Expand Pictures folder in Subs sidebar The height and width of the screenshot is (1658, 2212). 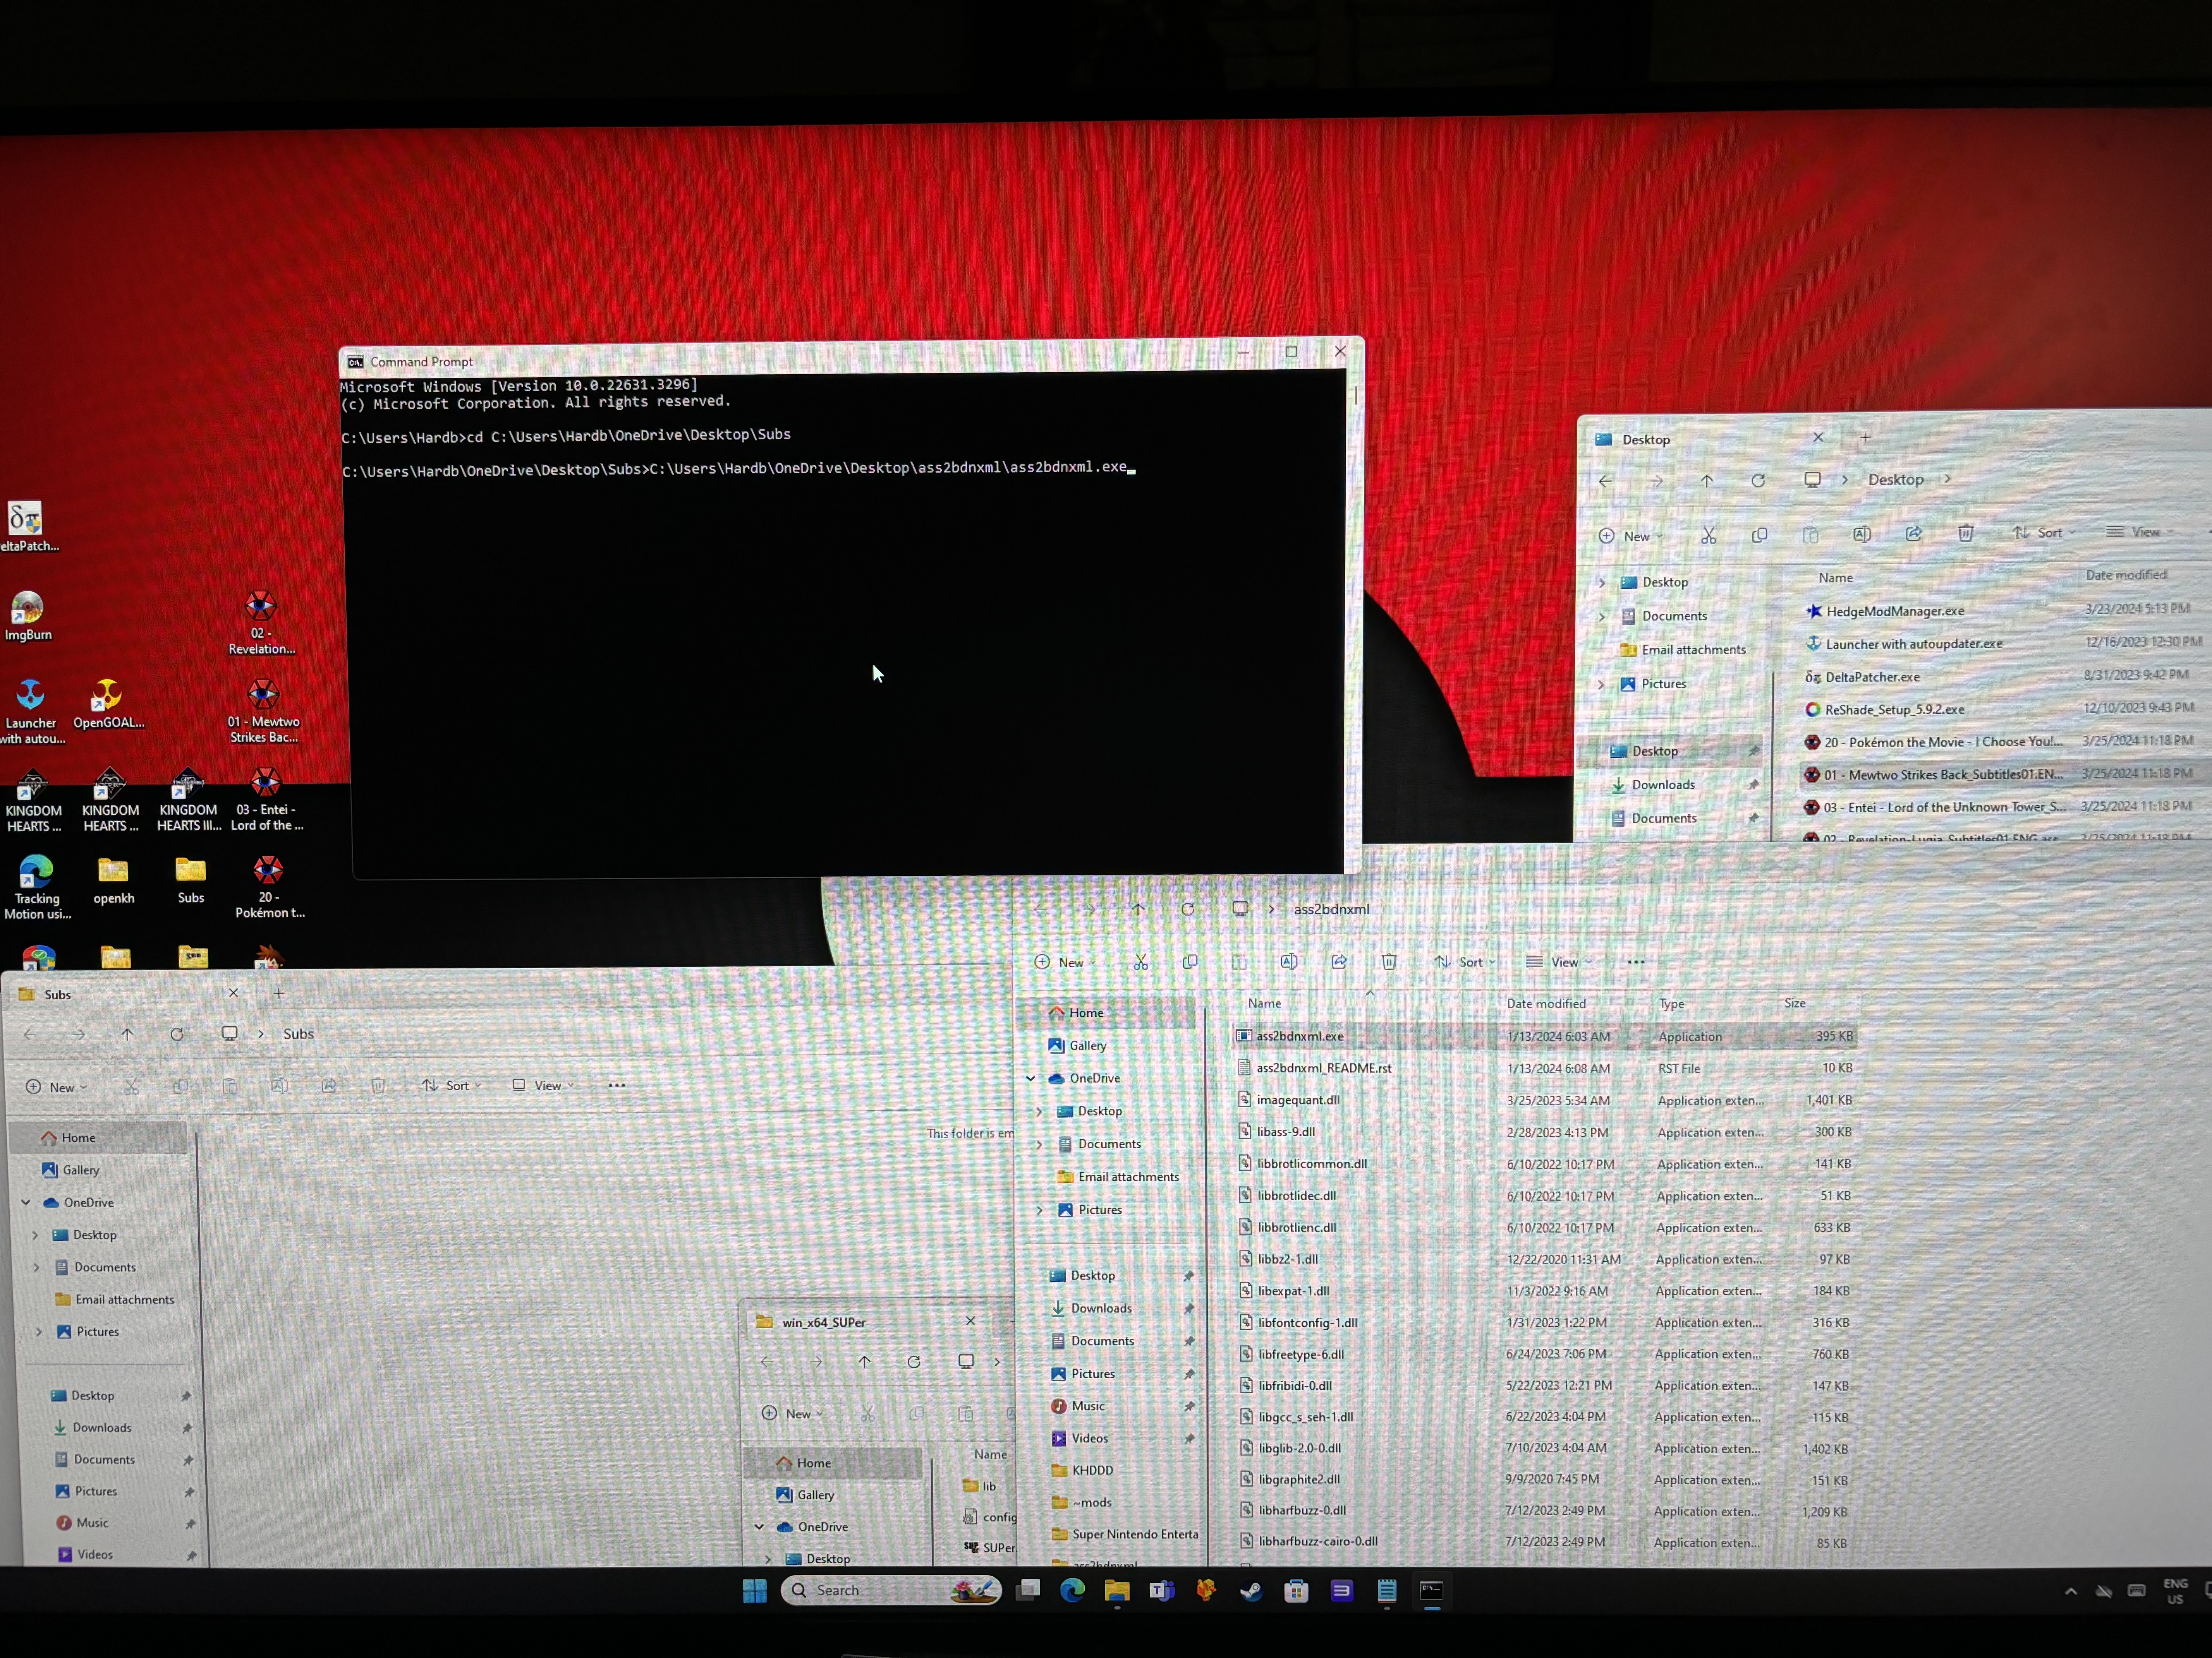(39, 1331)
